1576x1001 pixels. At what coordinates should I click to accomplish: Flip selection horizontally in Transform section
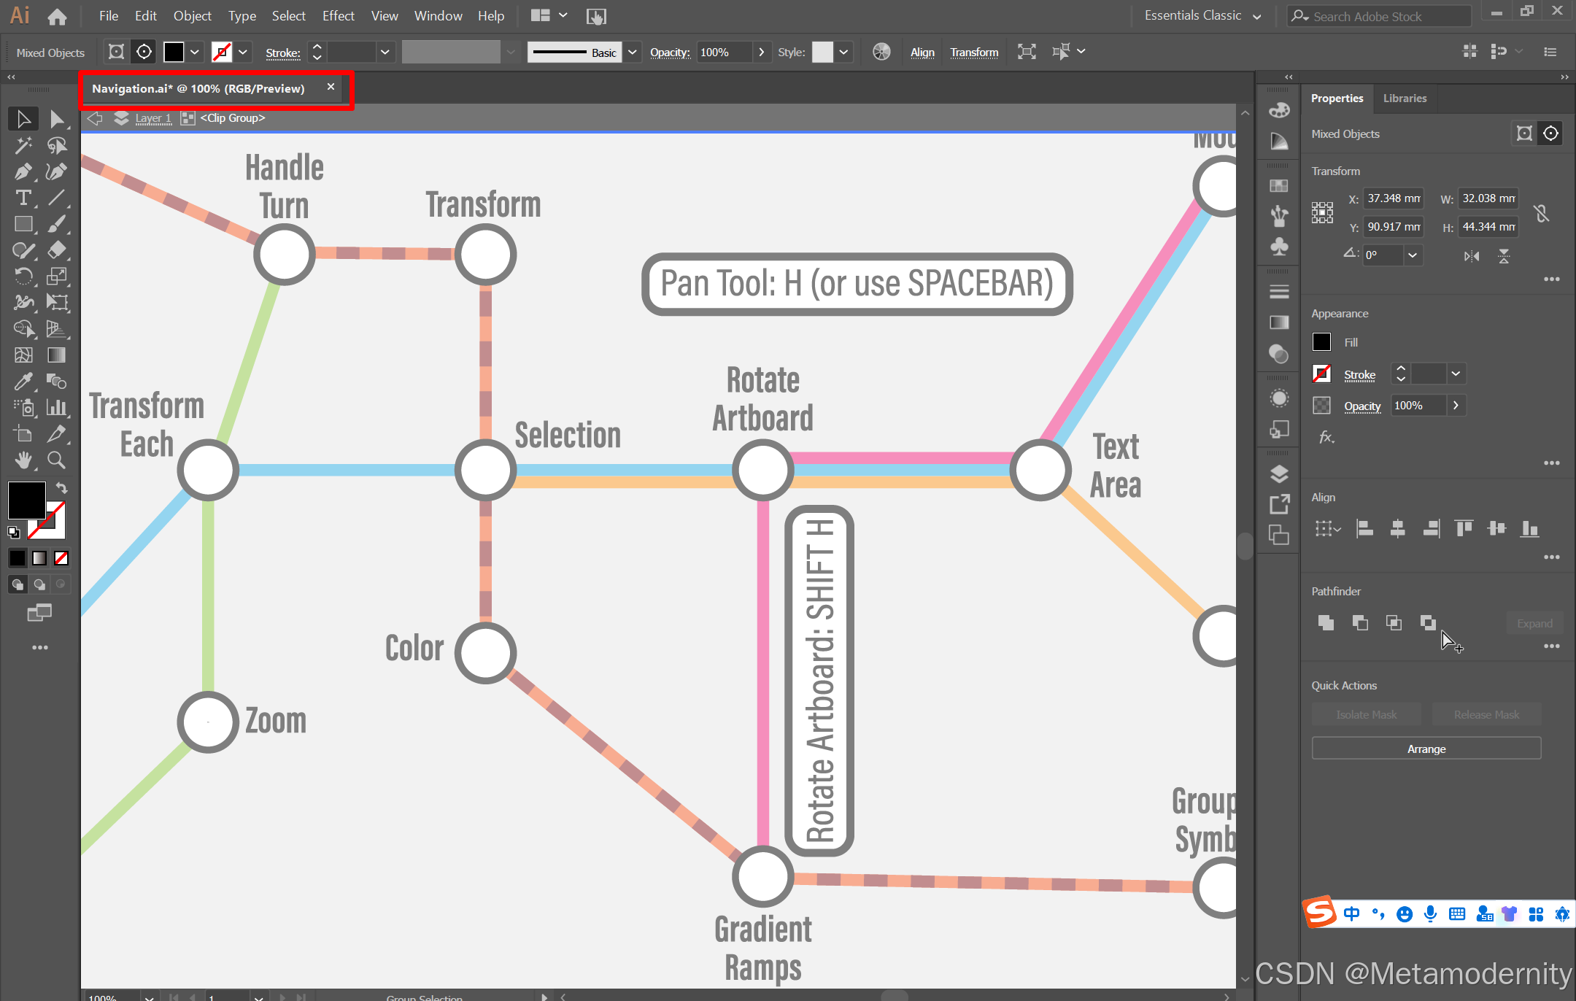click(1472, 256)
